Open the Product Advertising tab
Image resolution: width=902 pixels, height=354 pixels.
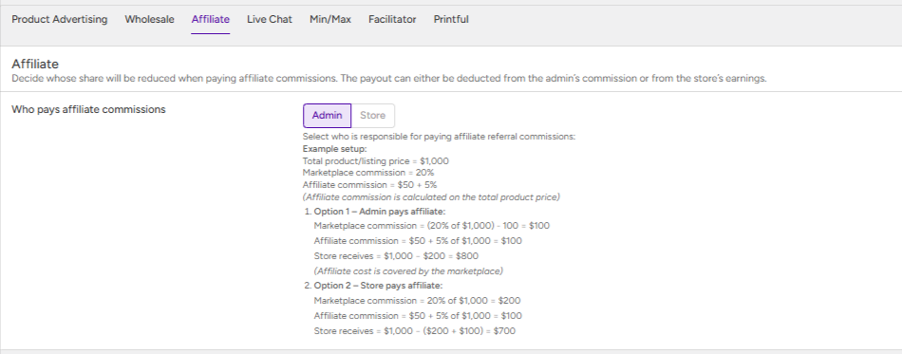[x=59, y=20]
